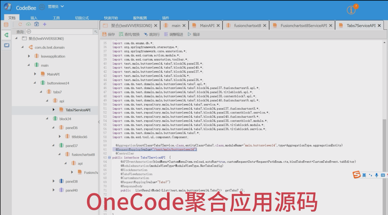The image size is (388, 215).
Task: Select the database icon in left sidebar
Action: point(6,25)
